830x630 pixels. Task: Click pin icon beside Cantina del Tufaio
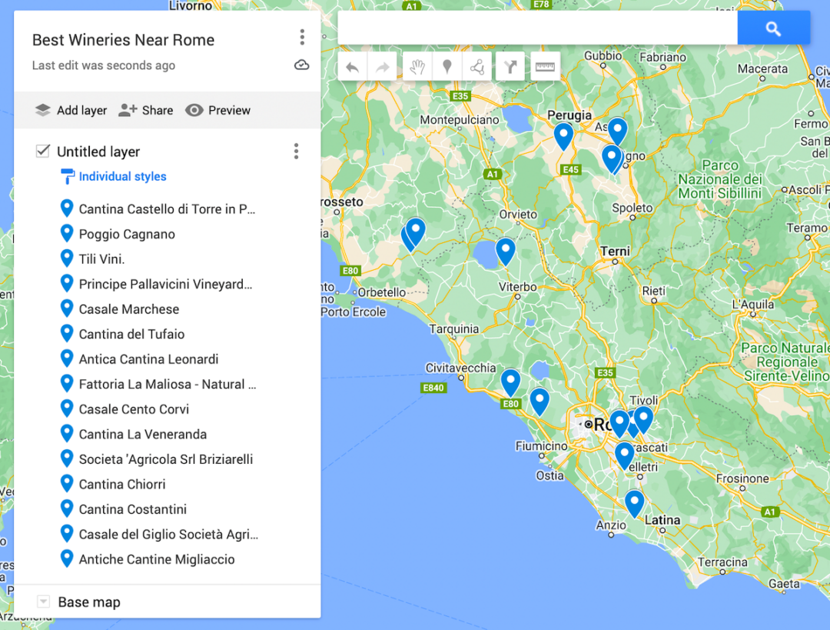point(67,334)
